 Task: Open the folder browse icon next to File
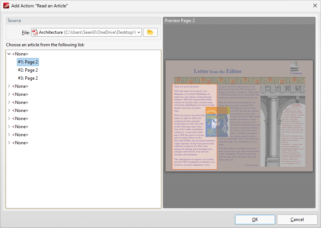click(150, 32)
